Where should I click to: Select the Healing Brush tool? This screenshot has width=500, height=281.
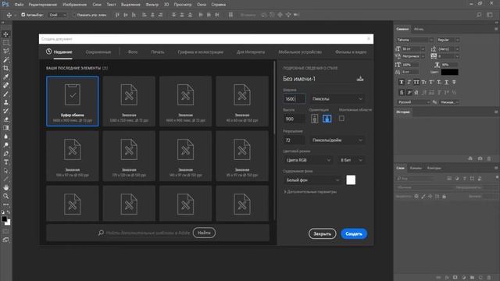5,85
